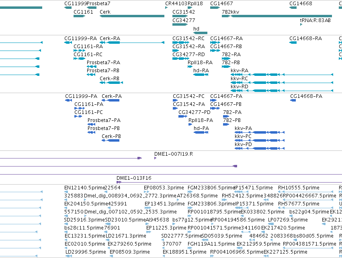
Task: Click the RpII18-RA transcript arrow
Action: [x=190, y=66]
